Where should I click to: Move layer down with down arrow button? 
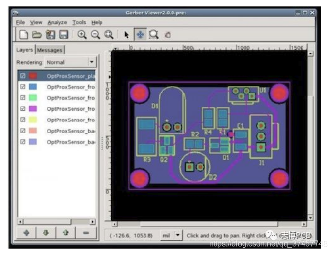pos(46,233)
